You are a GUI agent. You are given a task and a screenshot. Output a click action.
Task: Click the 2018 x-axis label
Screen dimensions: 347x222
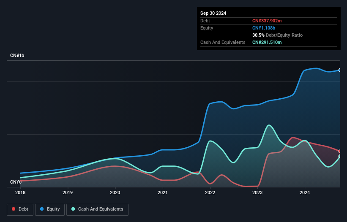pyautogui.click(x=20, y=192)
